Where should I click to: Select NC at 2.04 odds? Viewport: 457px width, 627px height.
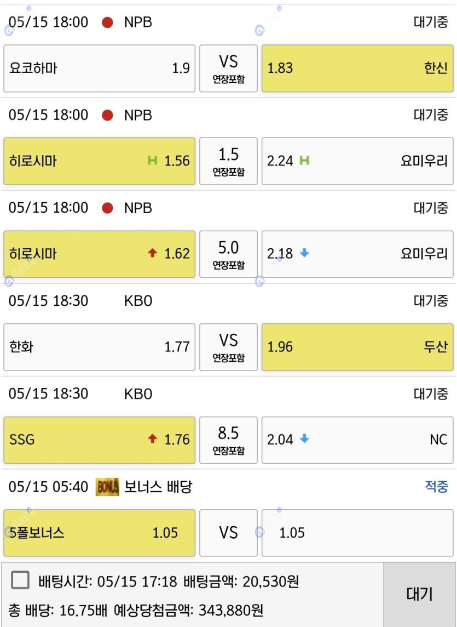pos(357,440)
